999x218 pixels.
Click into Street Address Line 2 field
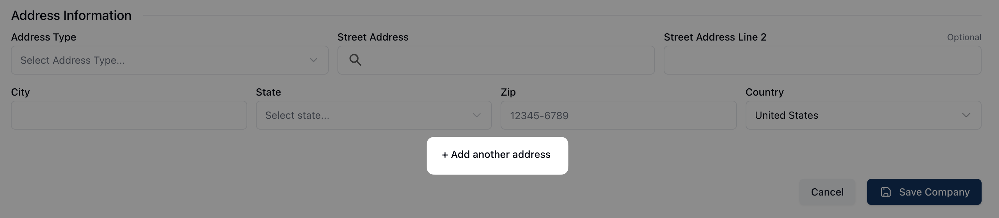pos(822,60)
